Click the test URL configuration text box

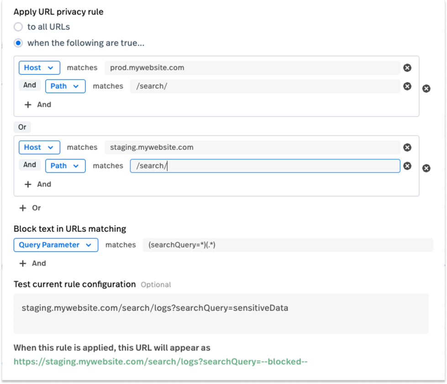221,314
